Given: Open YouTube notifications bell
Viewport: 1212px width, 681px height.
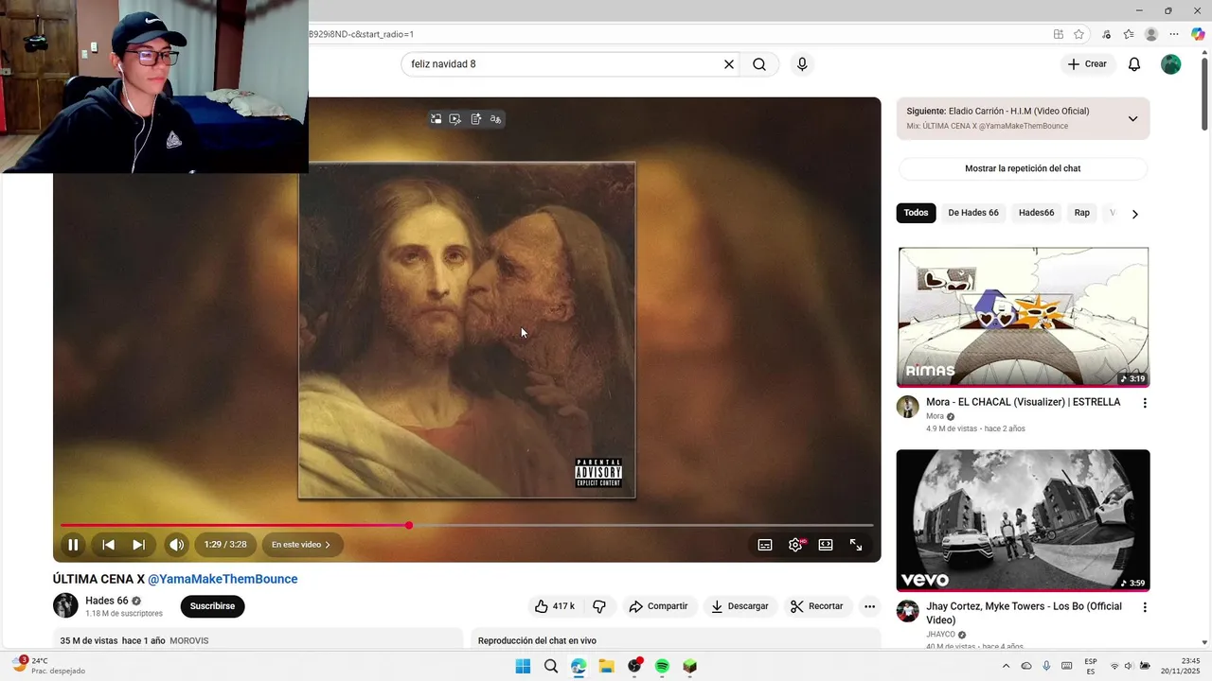Looking at the screenshot, I should coord(1134,64).
